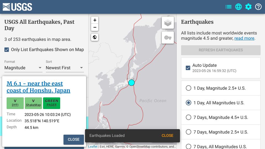The height and width of the screenshot is (149, 265).
Task: Open the Leaflet attribution link
Action: (x=93, y=147)
